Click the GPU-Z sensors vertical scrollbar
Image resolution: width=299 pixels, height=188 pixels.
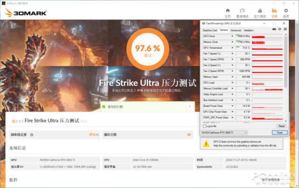click(285, 62)
